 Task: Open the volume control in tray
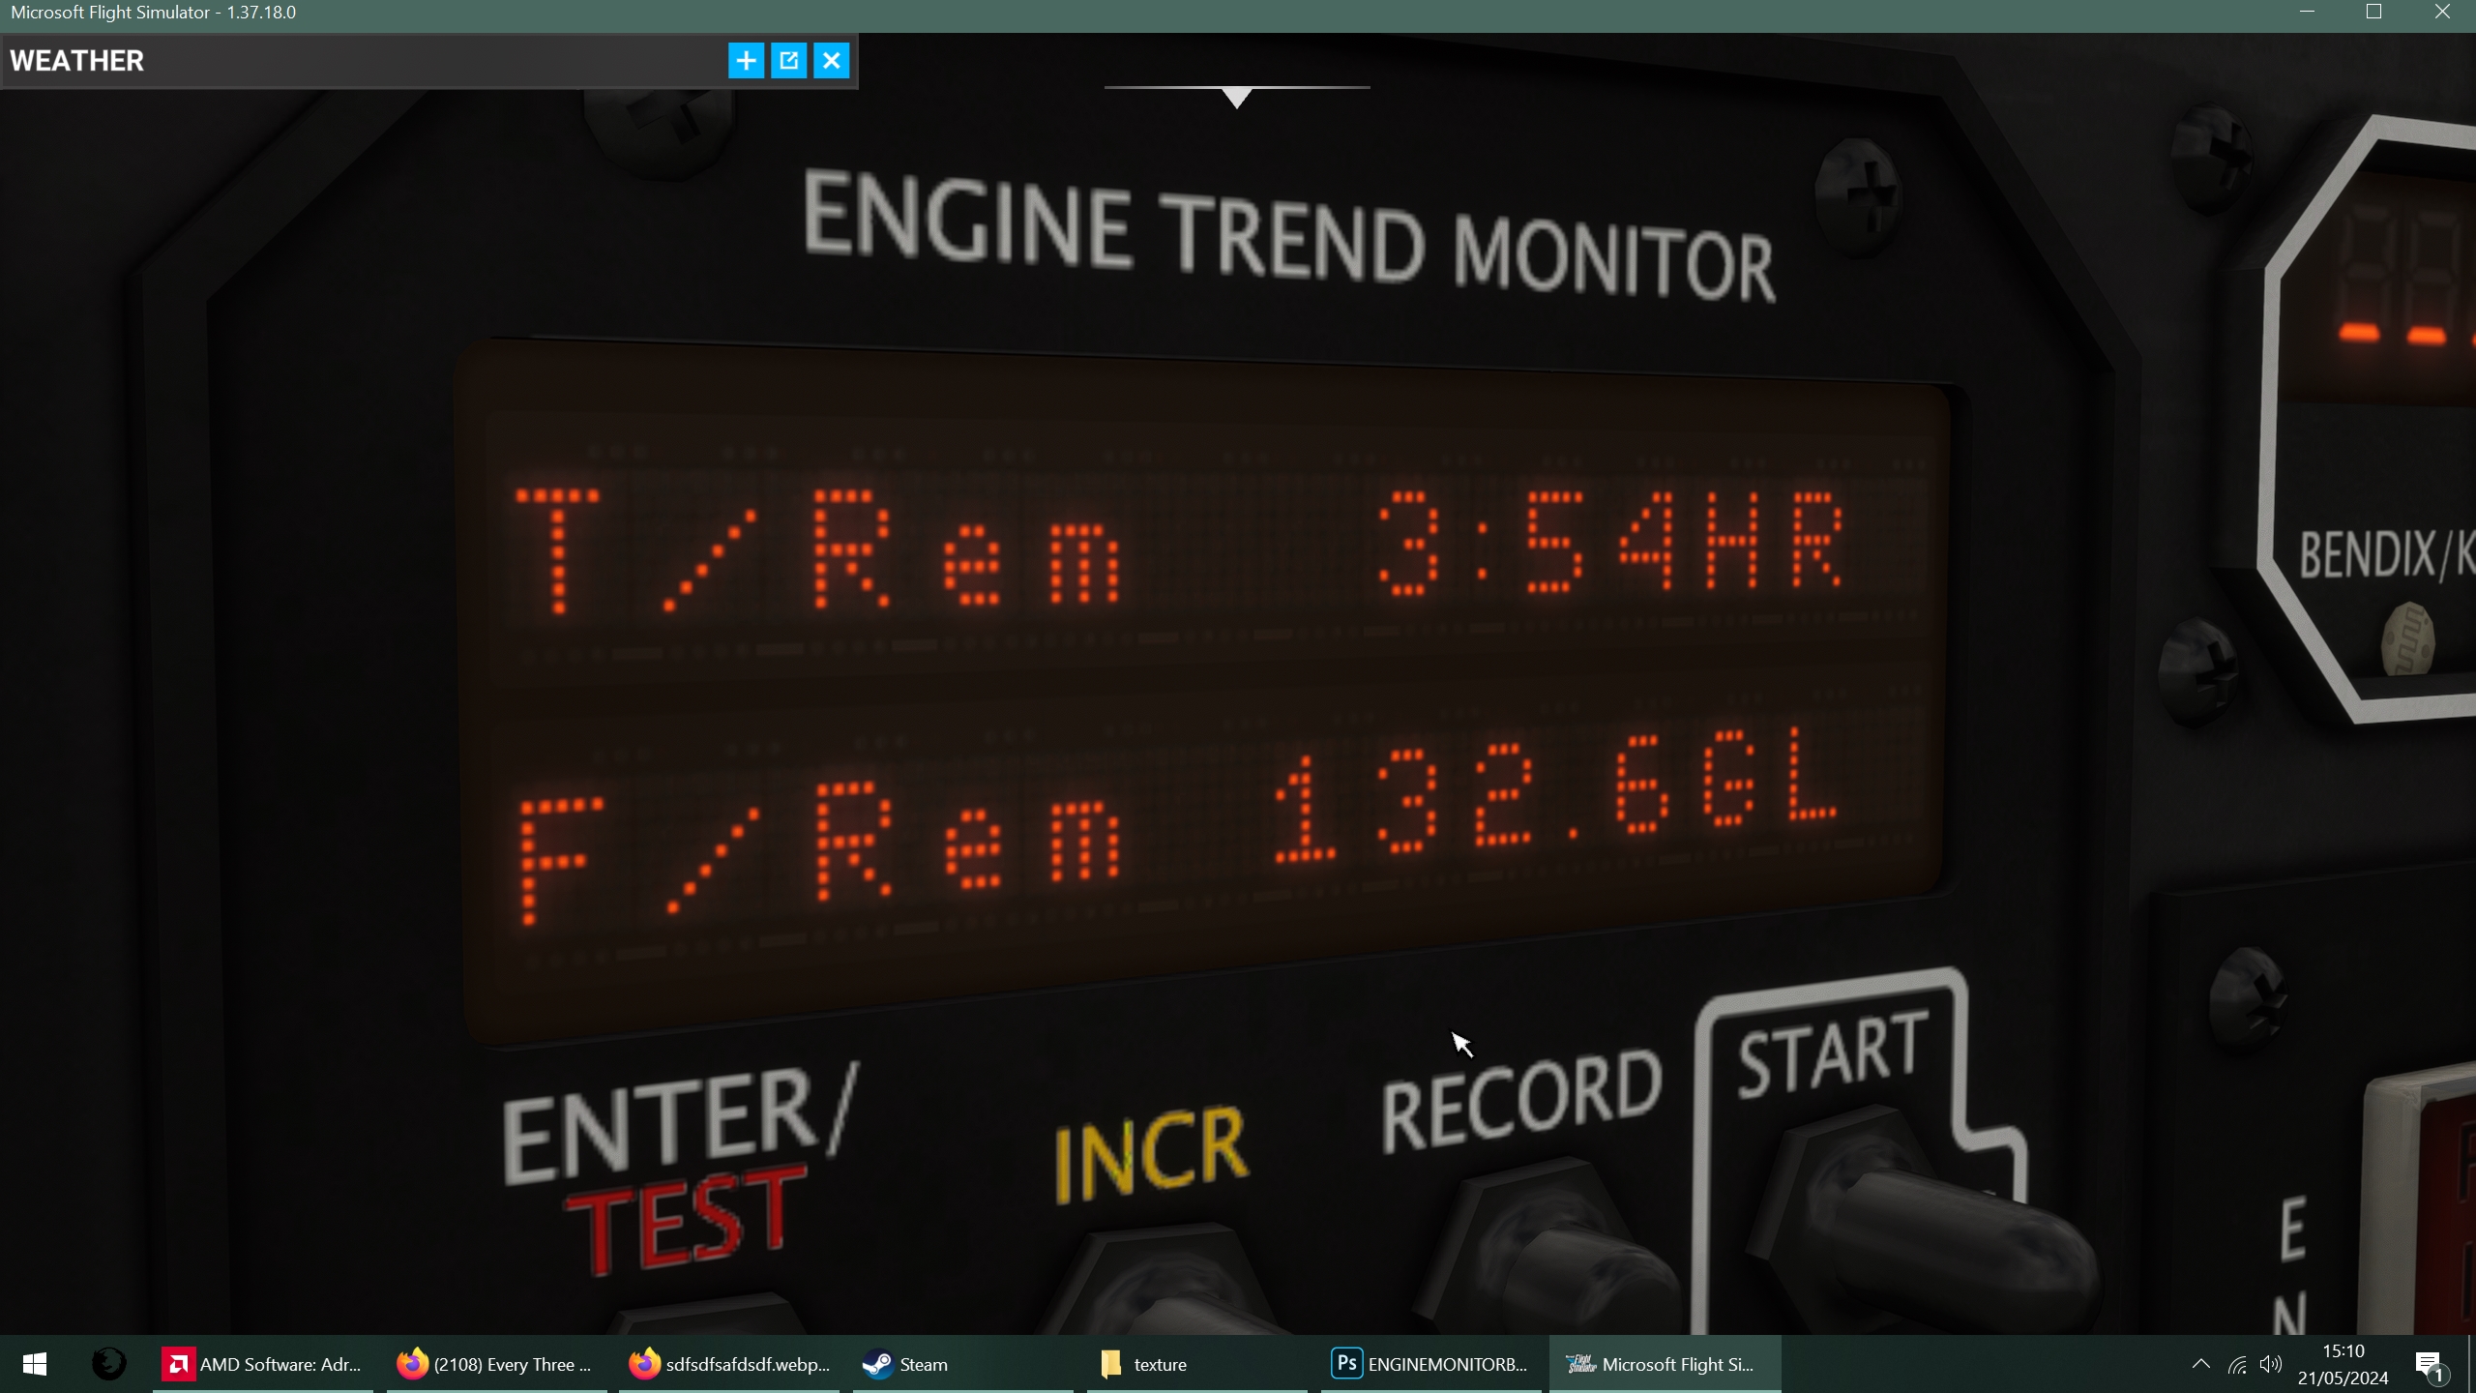[2270, 1364]
